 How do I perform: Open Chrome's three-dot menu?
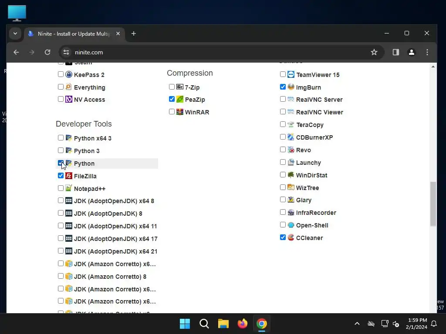click(427, 52)
